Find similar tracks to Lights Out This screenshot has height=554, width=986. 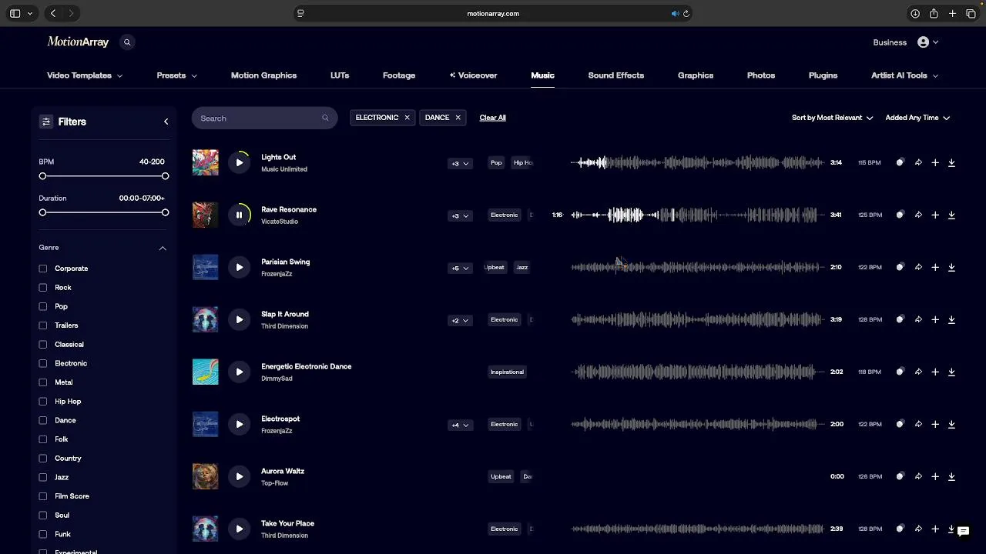(x=900, y=162)
